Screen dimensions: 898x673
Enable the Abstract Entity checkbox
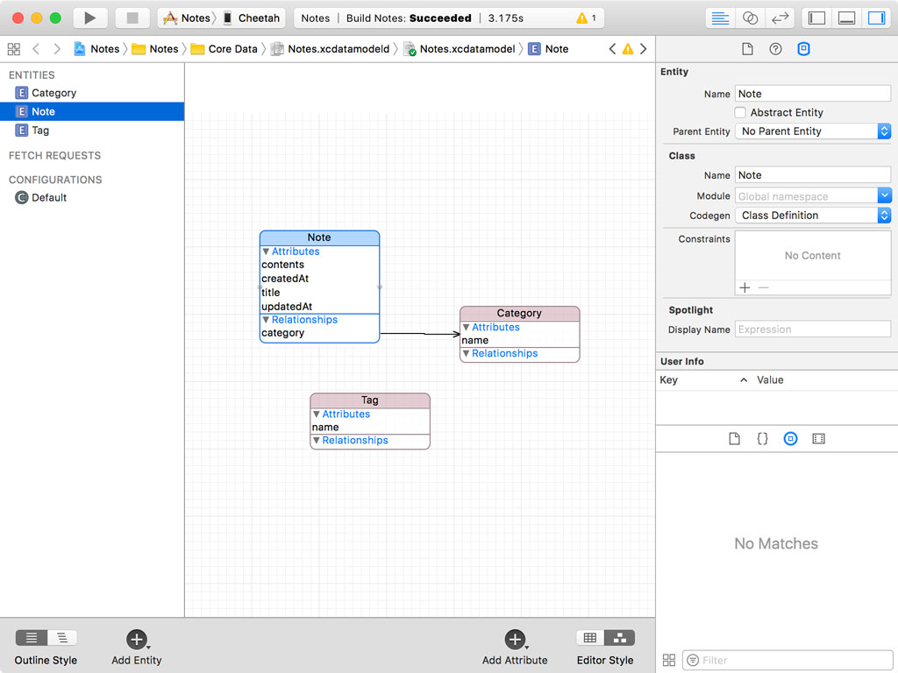coord(739,112)
